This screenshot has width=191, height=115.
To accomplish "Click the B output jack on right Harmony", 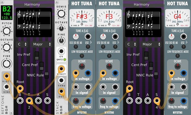I will (x=130, y=101).
